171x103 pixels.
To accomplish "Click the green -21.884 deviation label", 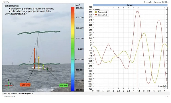I will [64, 85].
